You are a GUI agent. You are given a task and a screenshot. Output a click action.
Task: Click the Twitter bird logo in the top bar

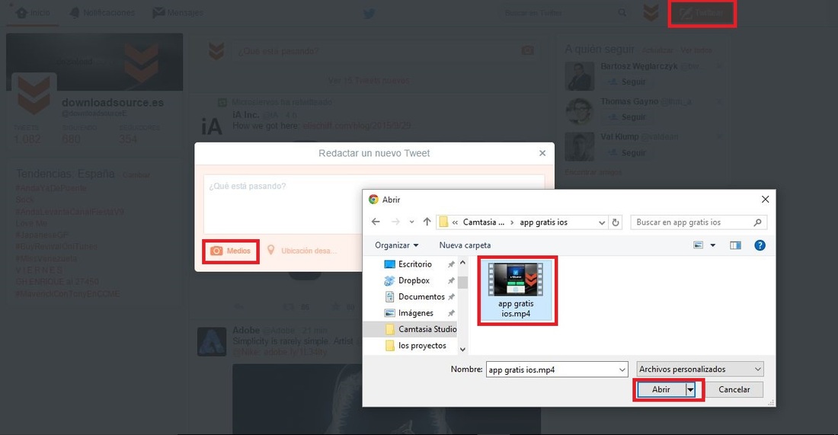[x=369, y=14]
